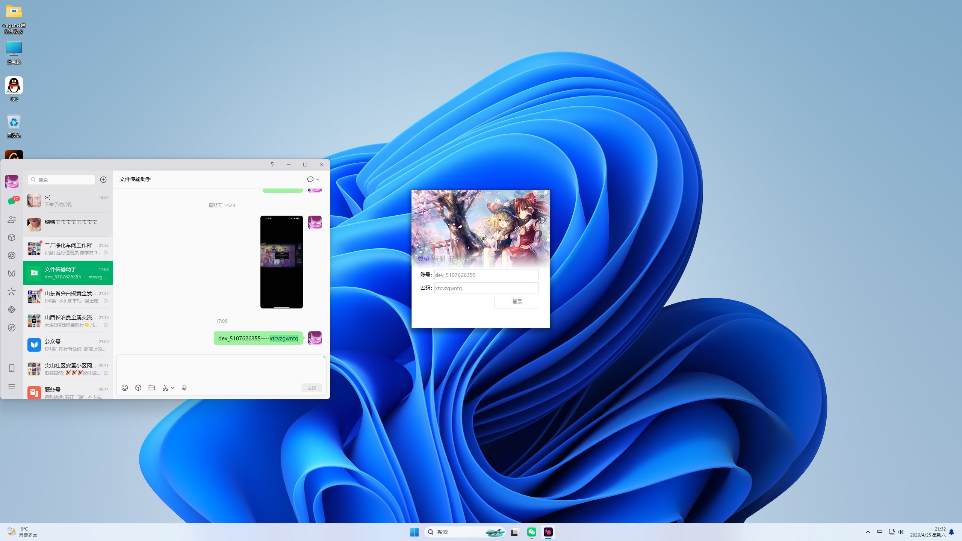Click the add plus icon beside search

103,180
